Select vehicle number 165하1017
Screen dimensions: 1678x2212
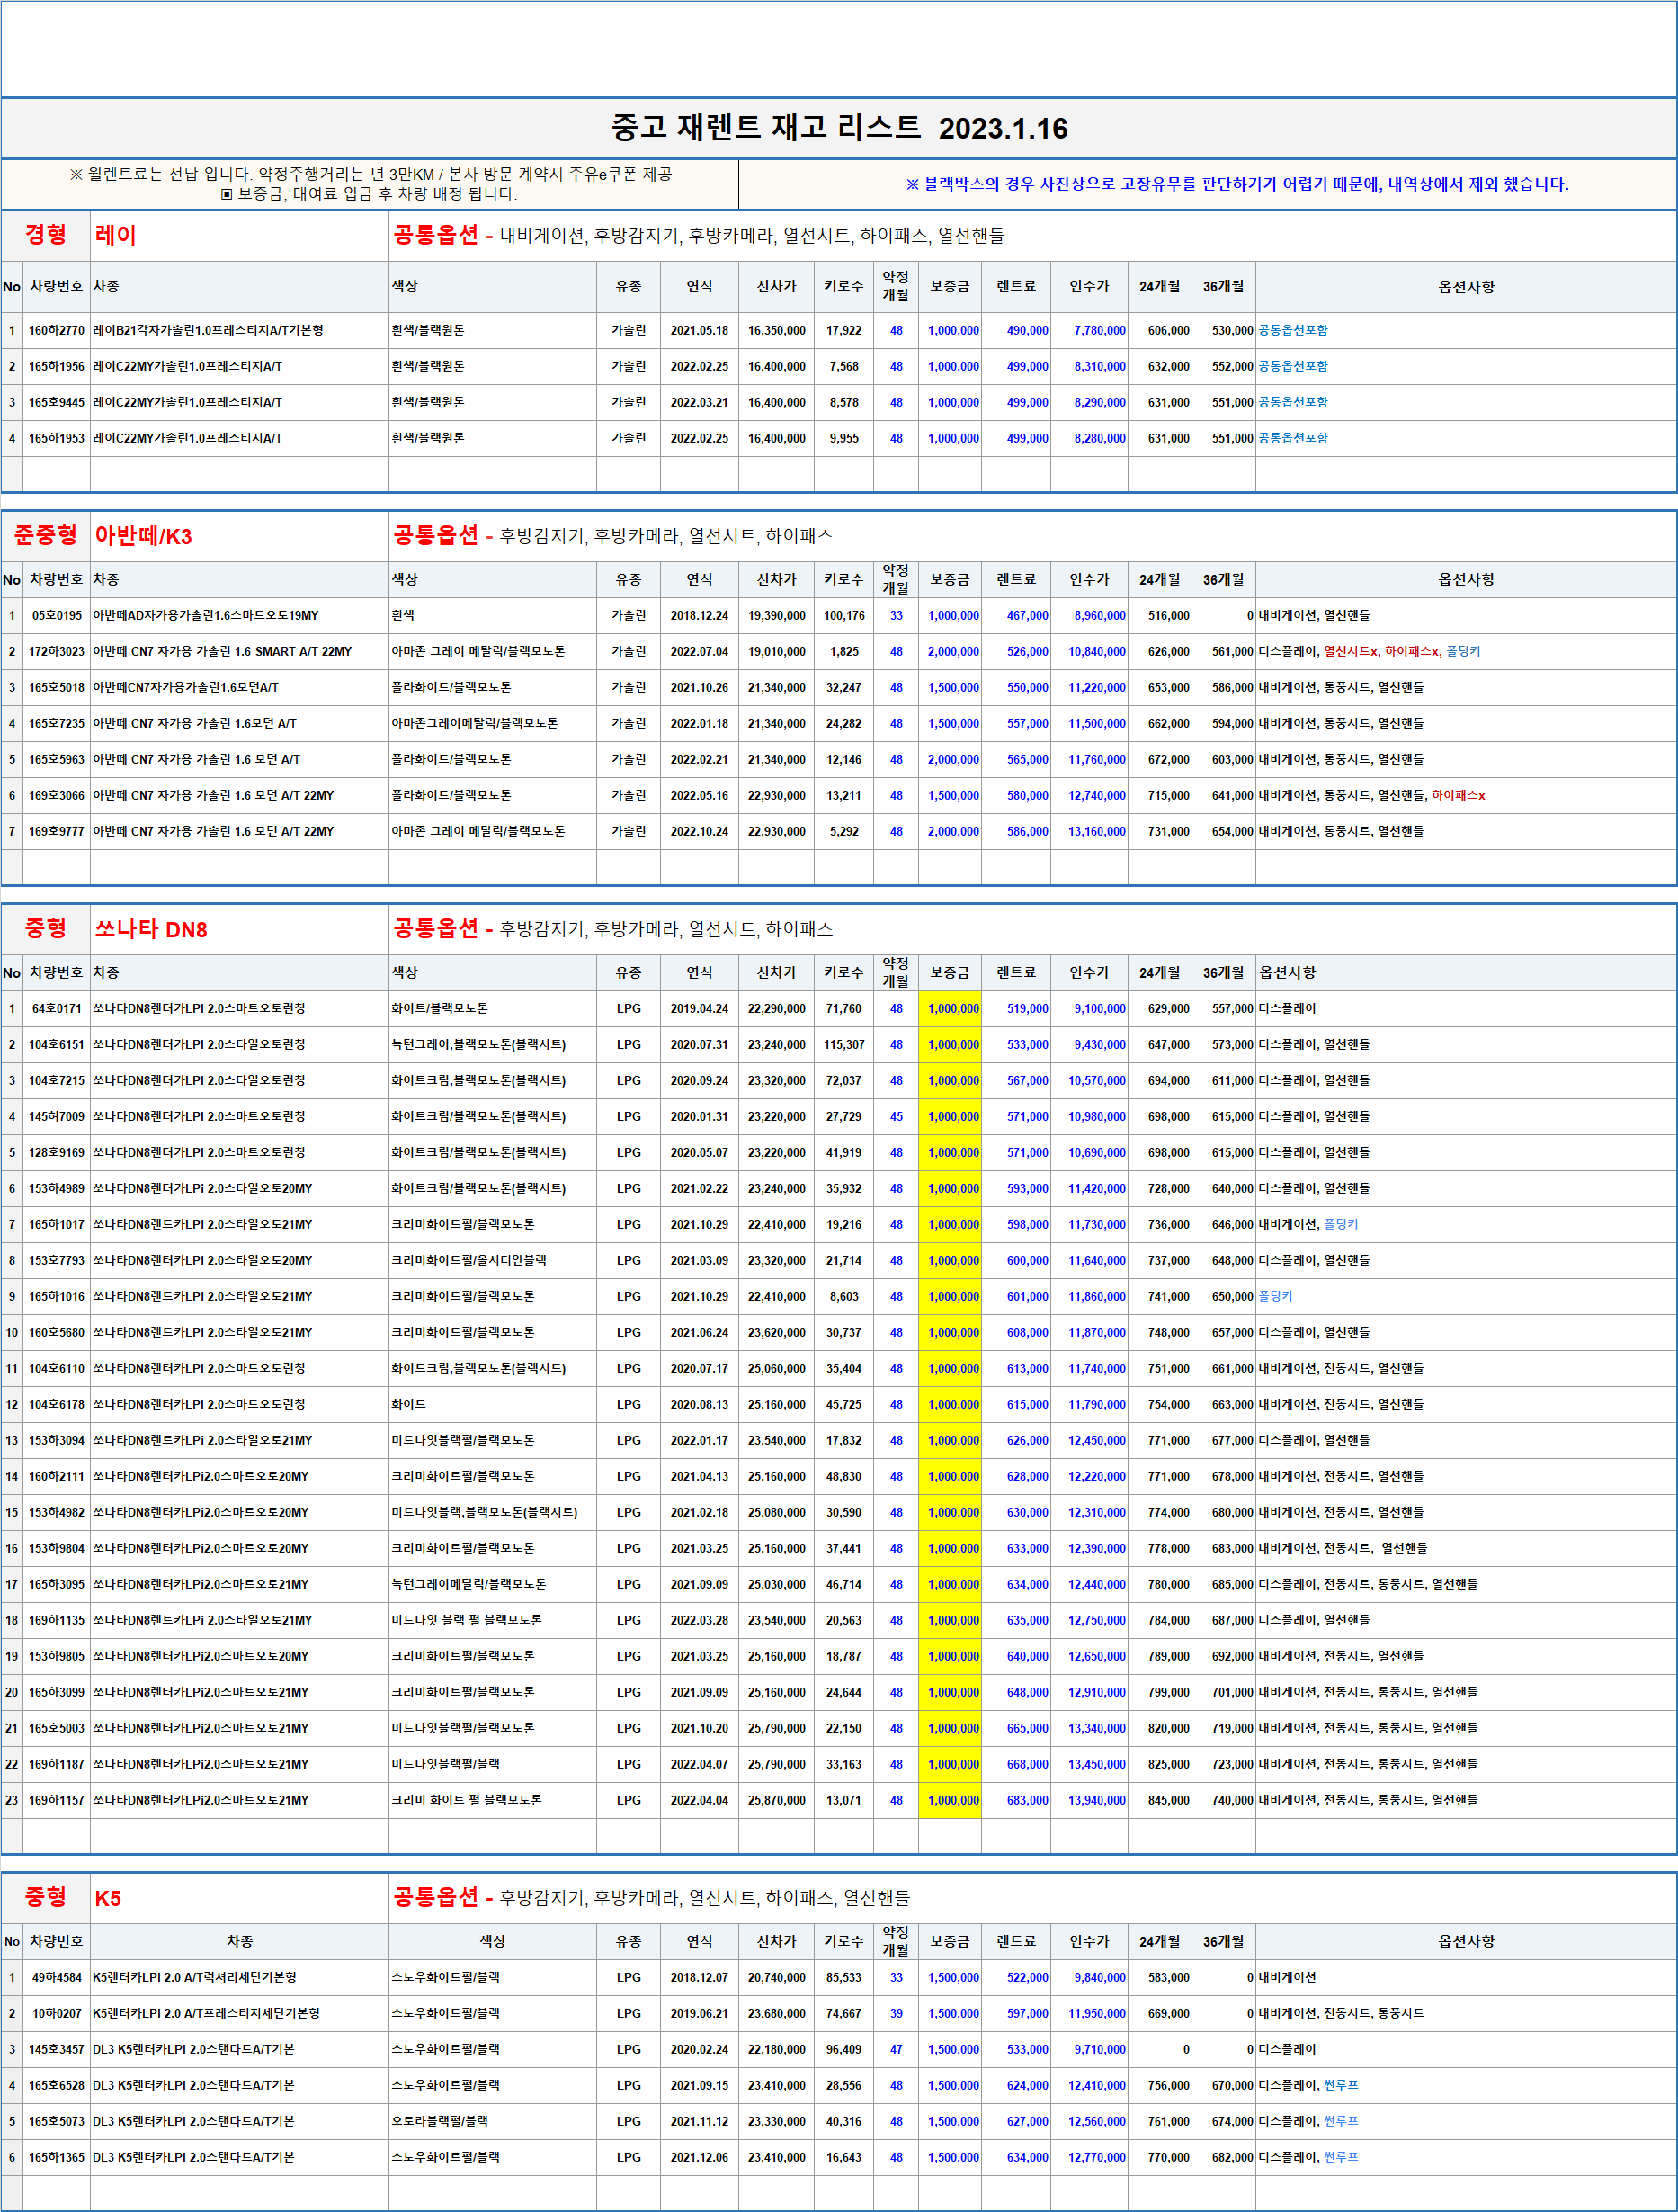57,1224
